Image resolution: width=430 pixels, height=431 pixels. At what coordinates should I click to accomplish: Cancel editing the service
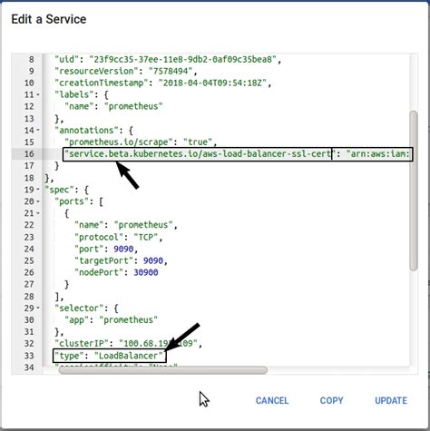[x=272, y=400]
